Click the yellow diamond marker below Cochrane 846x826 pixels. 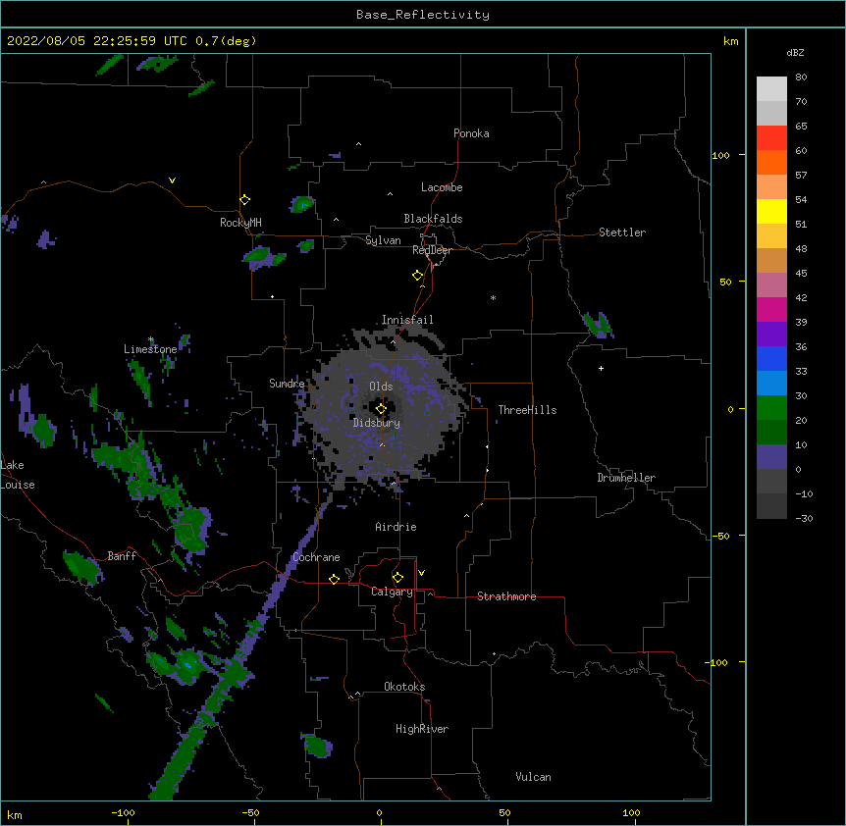click(x=334, y=579)
